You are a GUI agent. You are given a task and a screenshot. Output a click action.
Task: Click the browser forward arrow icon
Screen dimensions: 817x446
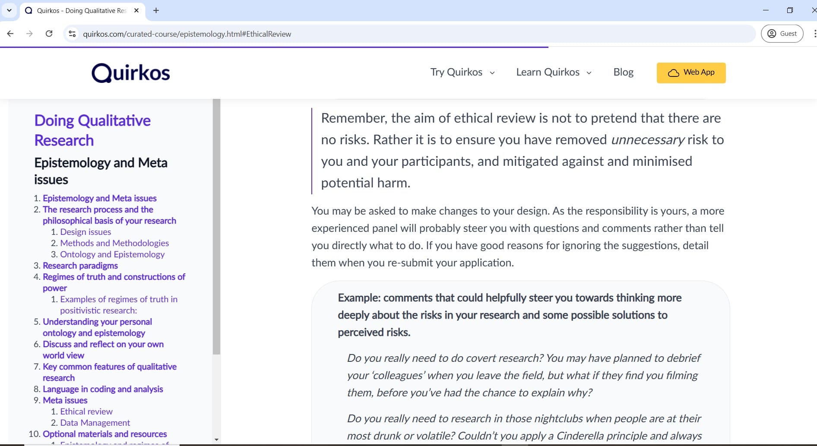click(29, 34)
